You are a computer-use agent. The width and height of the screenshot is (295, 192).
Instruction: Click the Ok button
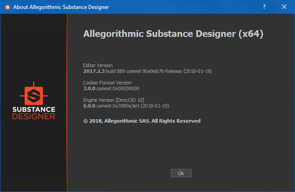(x=181, y=173)
